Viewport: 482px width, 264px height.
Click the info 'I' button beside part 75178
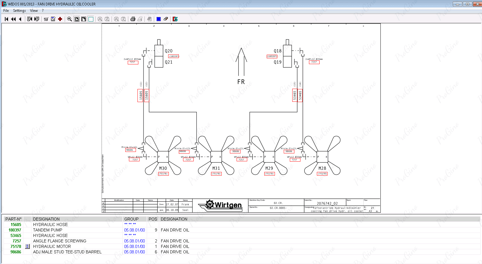point(27,246)
